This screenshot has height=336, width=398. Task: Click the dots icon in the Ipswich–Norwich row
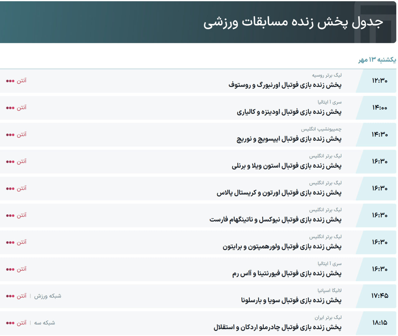point(10,135)
